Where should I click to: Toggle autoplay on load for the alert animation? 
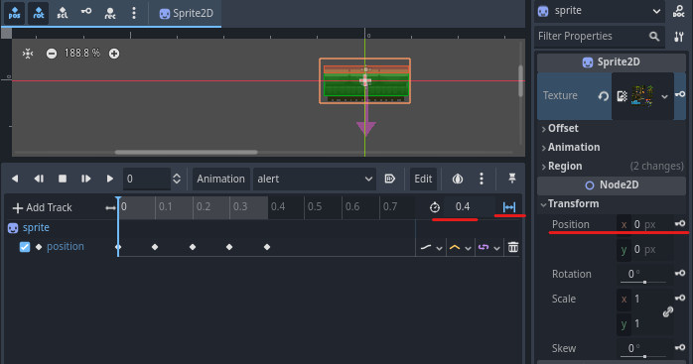(390, 179)
